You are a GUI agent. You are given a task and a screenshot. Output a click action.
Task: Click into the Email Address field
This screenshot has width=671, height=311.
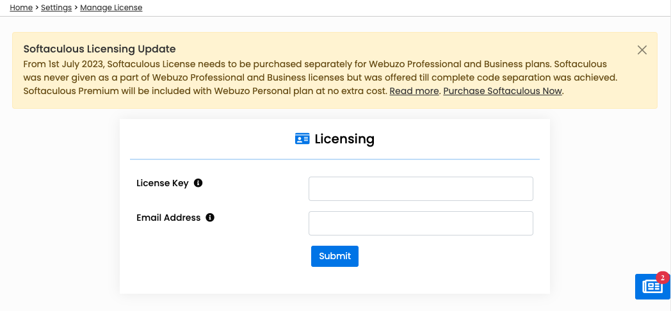[x=421, y=223]
